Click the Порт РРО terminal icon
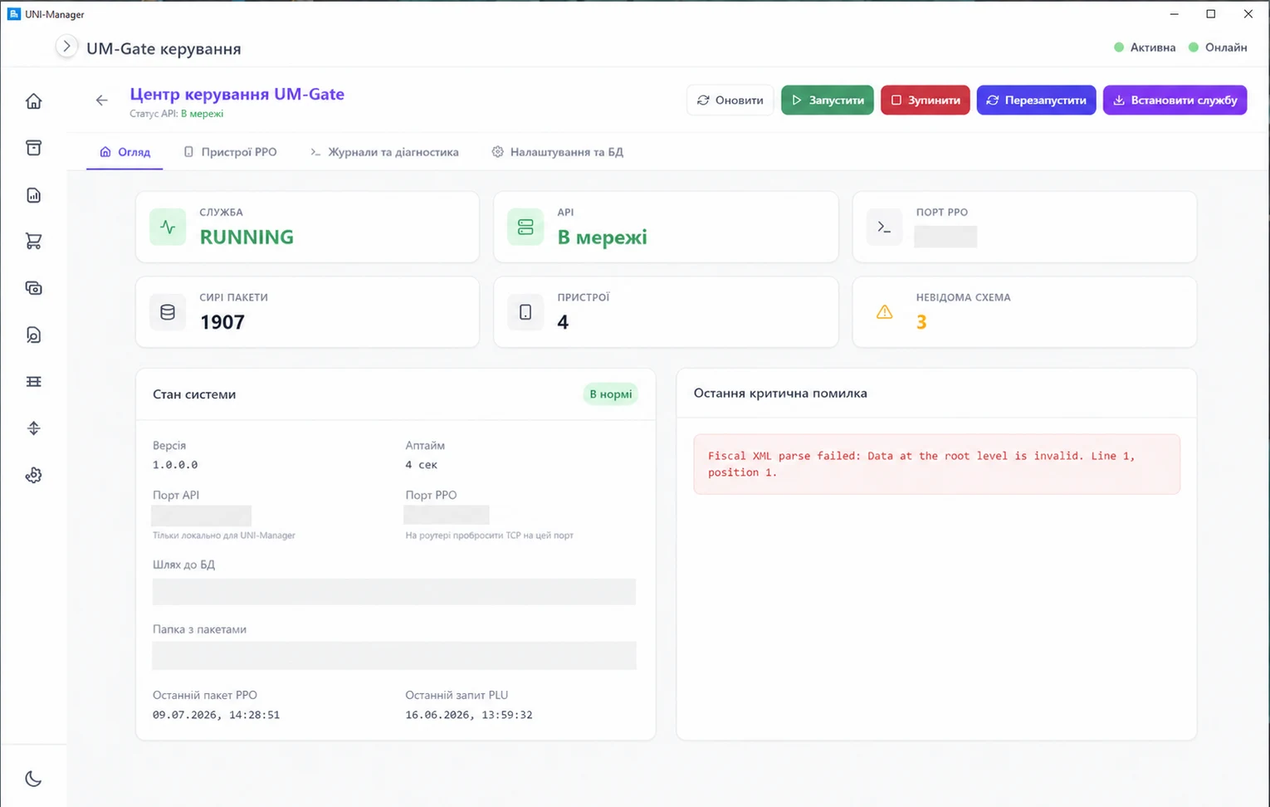1270x807 pixels. click(x=884, y=227)
